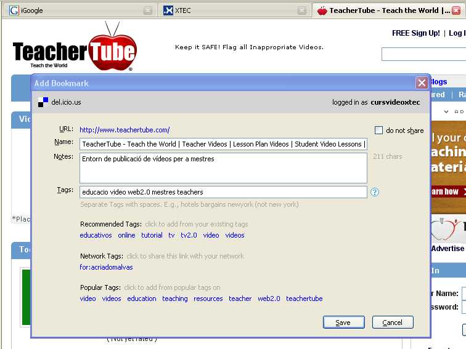Click the XTEC tab favicon
The image size is (466, 349).
(168, 10)
